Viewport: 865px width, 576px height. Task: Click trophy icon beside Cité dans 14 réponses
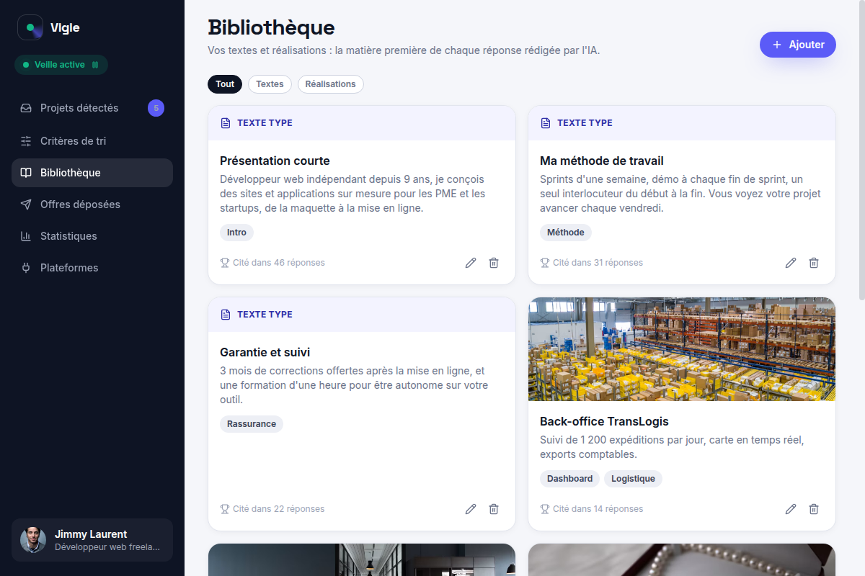click(544, 509)
